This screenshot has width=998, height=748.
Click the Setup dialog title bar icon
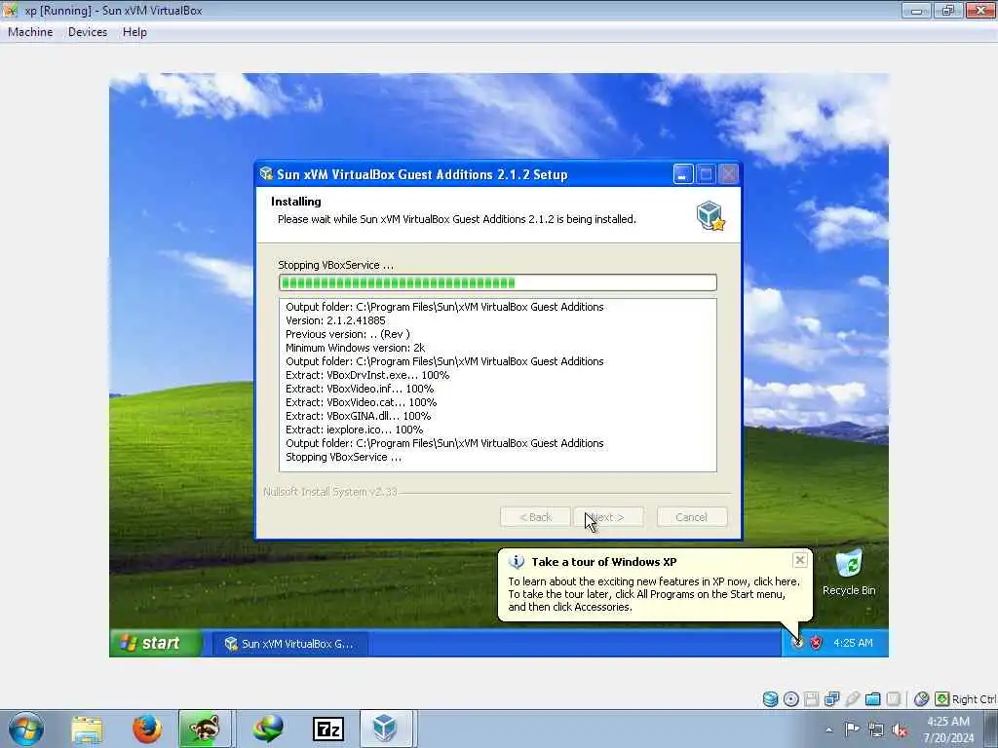tap(266, 174)
